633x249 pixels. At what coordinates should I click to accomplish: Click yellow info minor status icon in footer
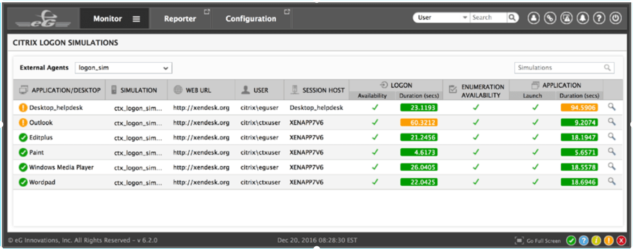[596, 240]
